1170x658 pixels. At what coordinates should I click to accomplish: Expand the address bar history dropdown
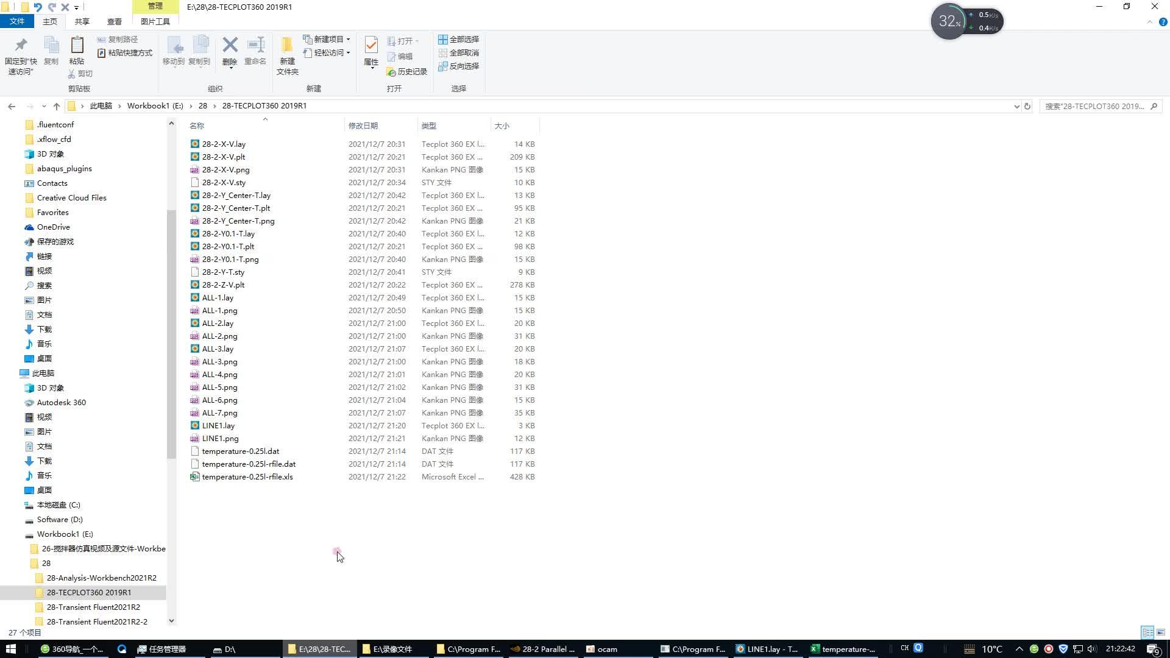pos(1016,107)
